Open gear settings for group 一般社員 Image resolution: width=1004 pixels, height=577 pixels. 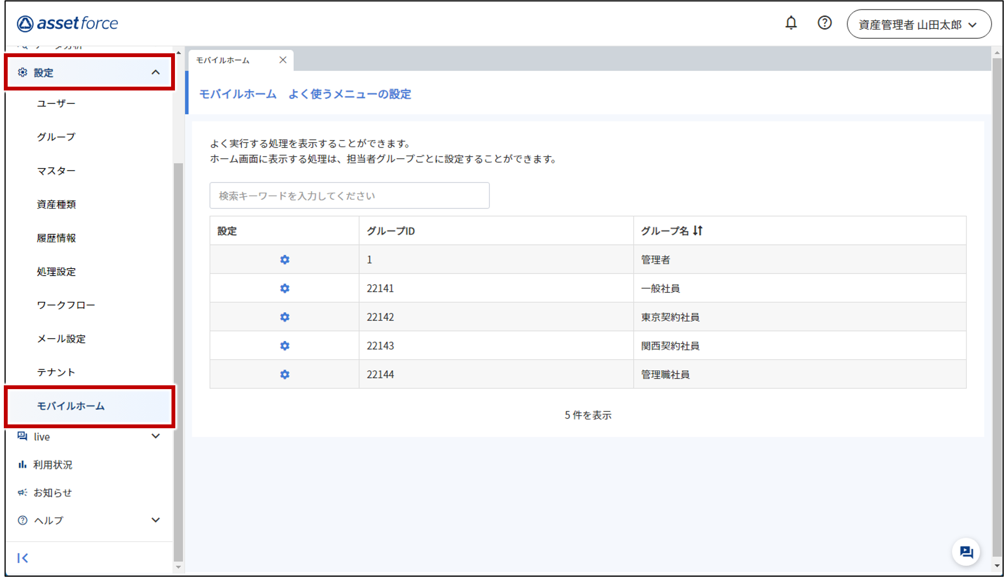(x=284, y=288)
